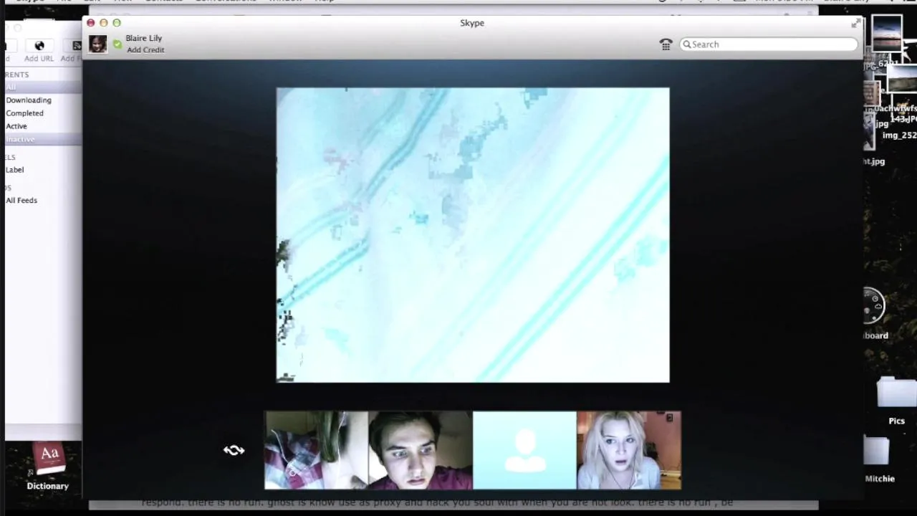Open the Dashboard gauge icon on desktop
The height and width of the screenshot is (516, 917).
[873, 307]
